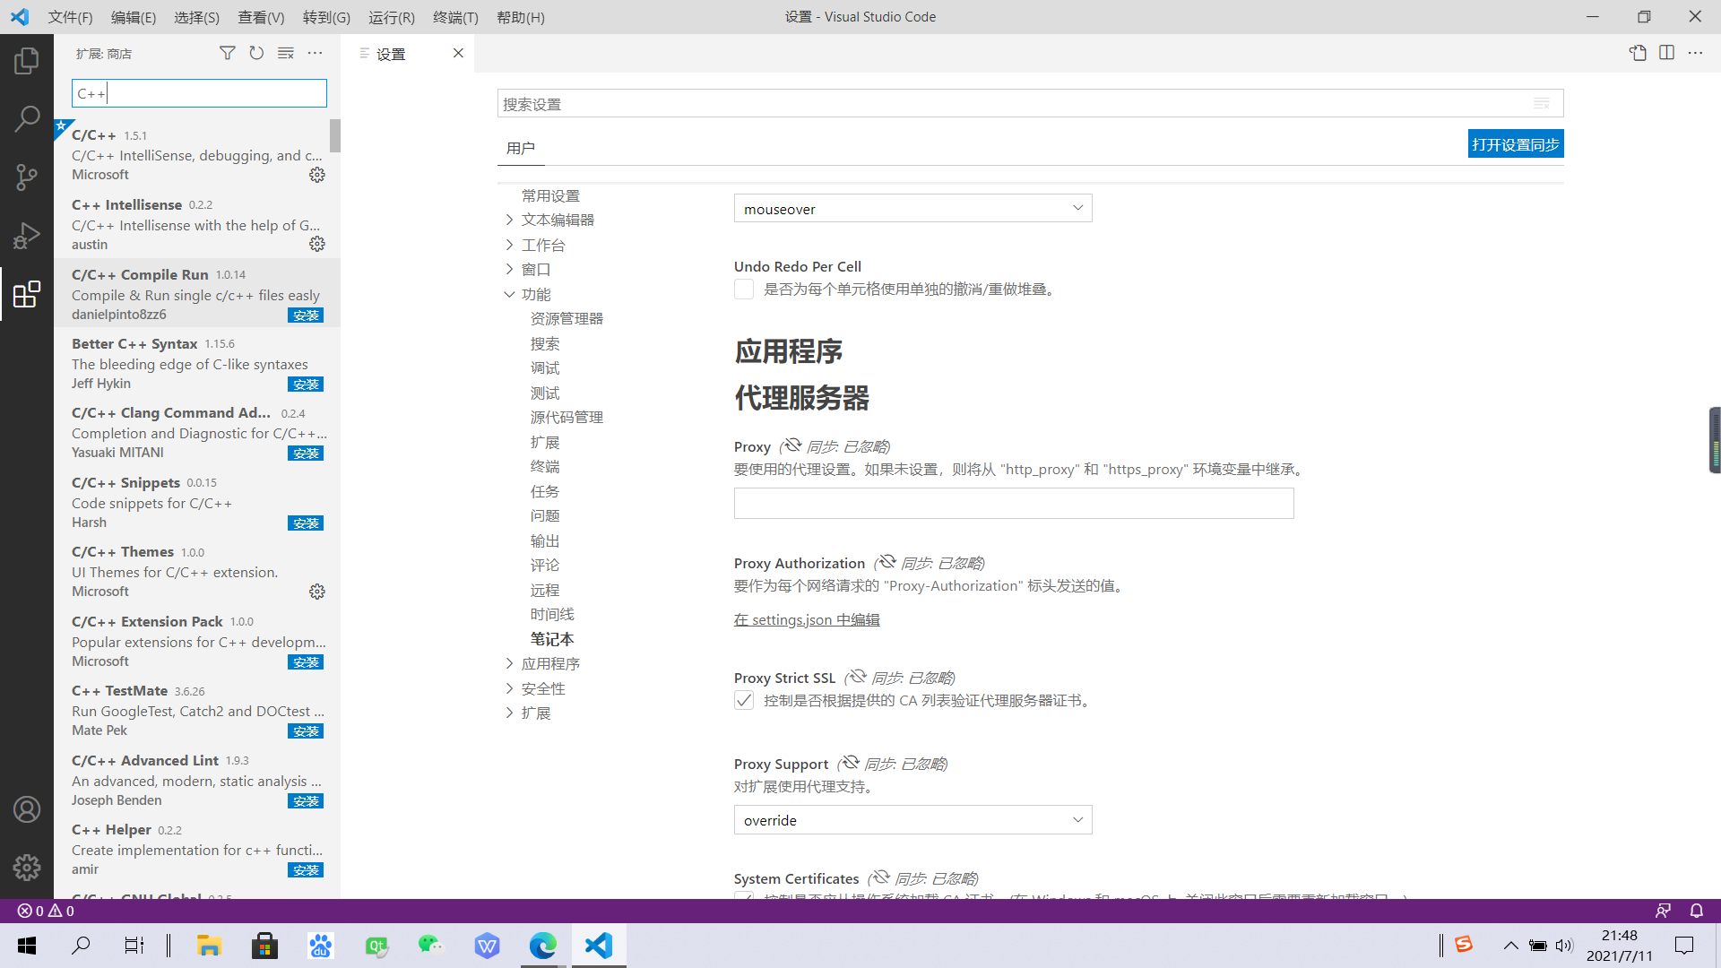Open the mouseover dropdown

pos(912,208)
